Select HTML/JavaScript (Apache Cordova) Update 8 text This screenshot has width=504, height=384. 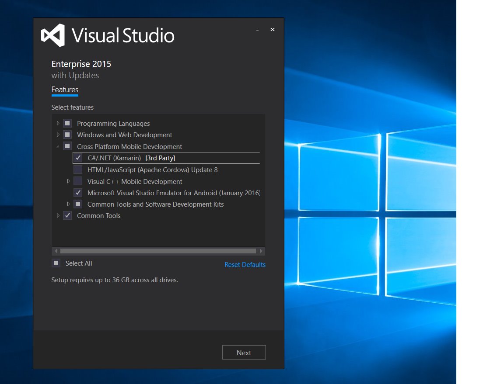point(152,170)
